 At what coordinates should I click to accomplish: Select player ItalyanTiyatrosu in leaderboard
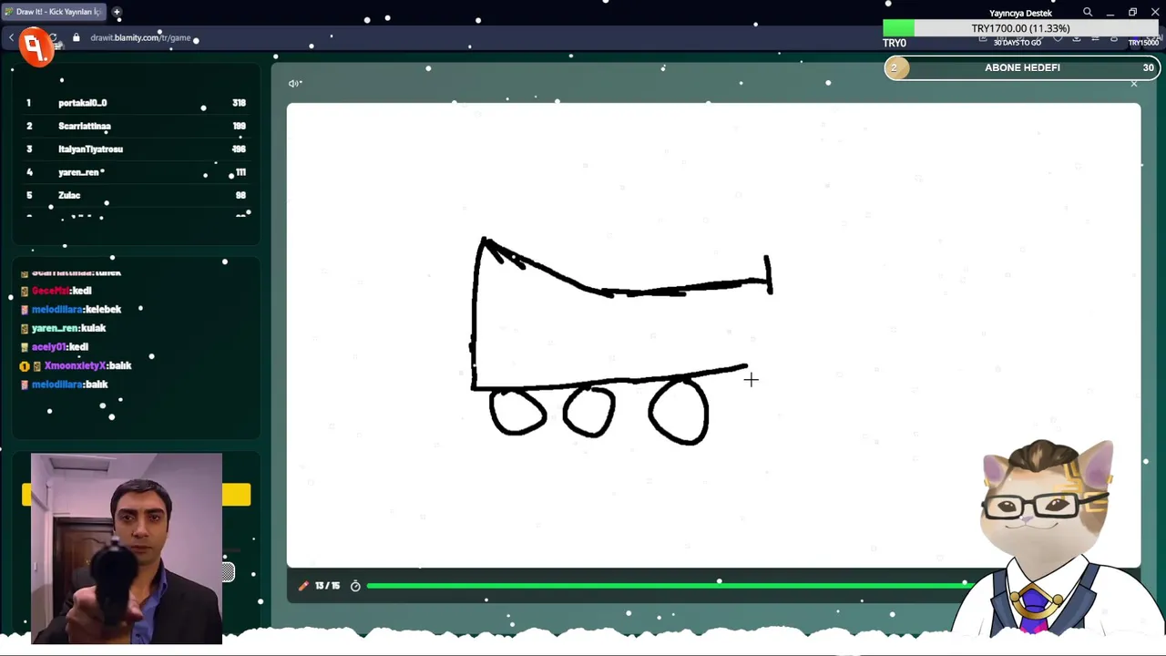click(90, 149)
